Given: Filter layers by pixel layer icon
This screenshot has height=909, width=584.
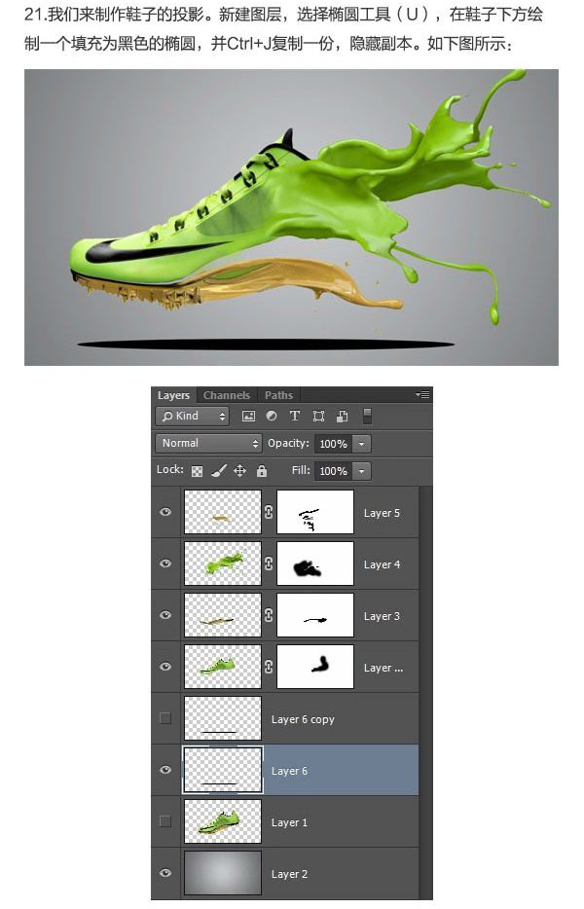Looking at the screenshot, I should [248, 416].
